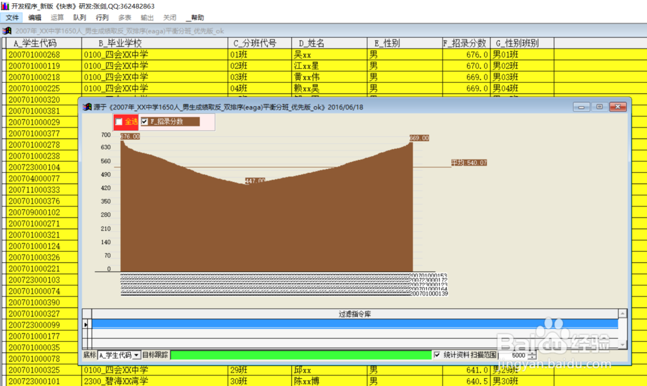Select school cell 2300_碧海XX湾学

click(x=155, y=381)
